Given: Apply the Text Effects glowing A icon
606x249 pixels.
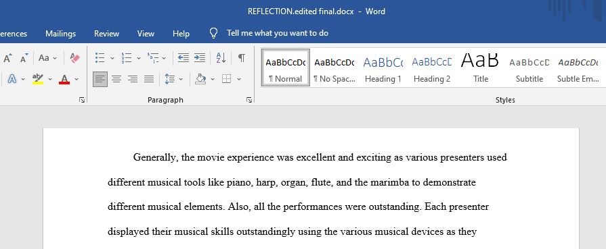Looking at the screenshot, I should pos(12,79).
